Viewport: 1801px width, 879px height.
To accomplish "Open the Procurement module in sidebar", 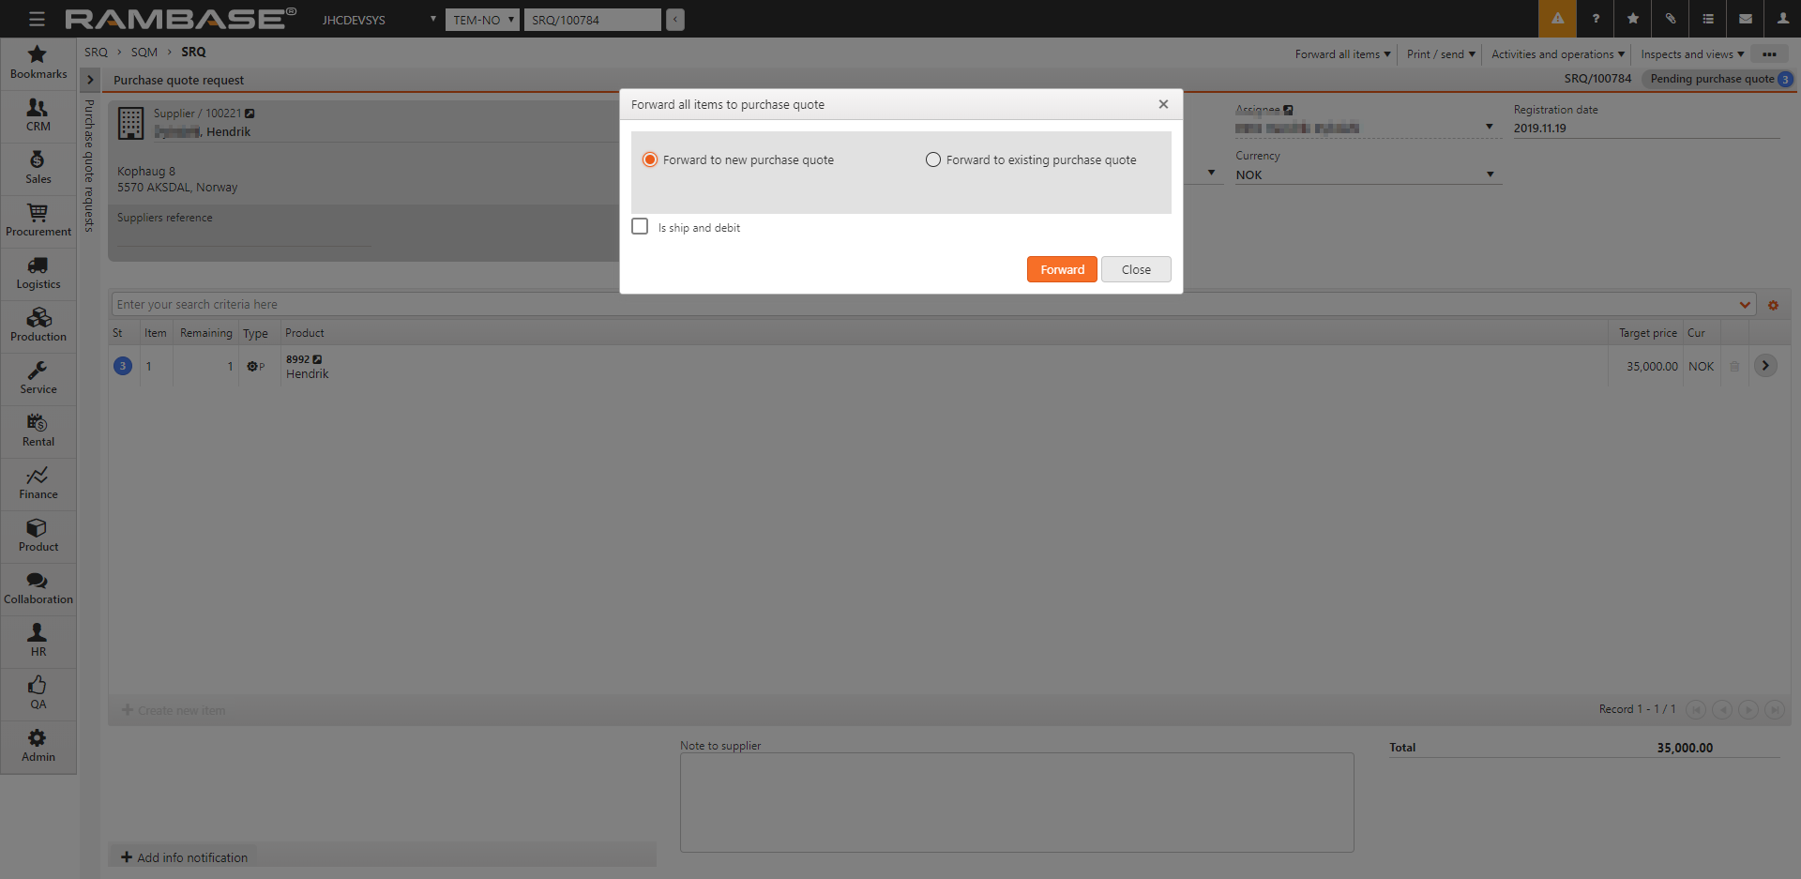I will click(x=38, y=220).
